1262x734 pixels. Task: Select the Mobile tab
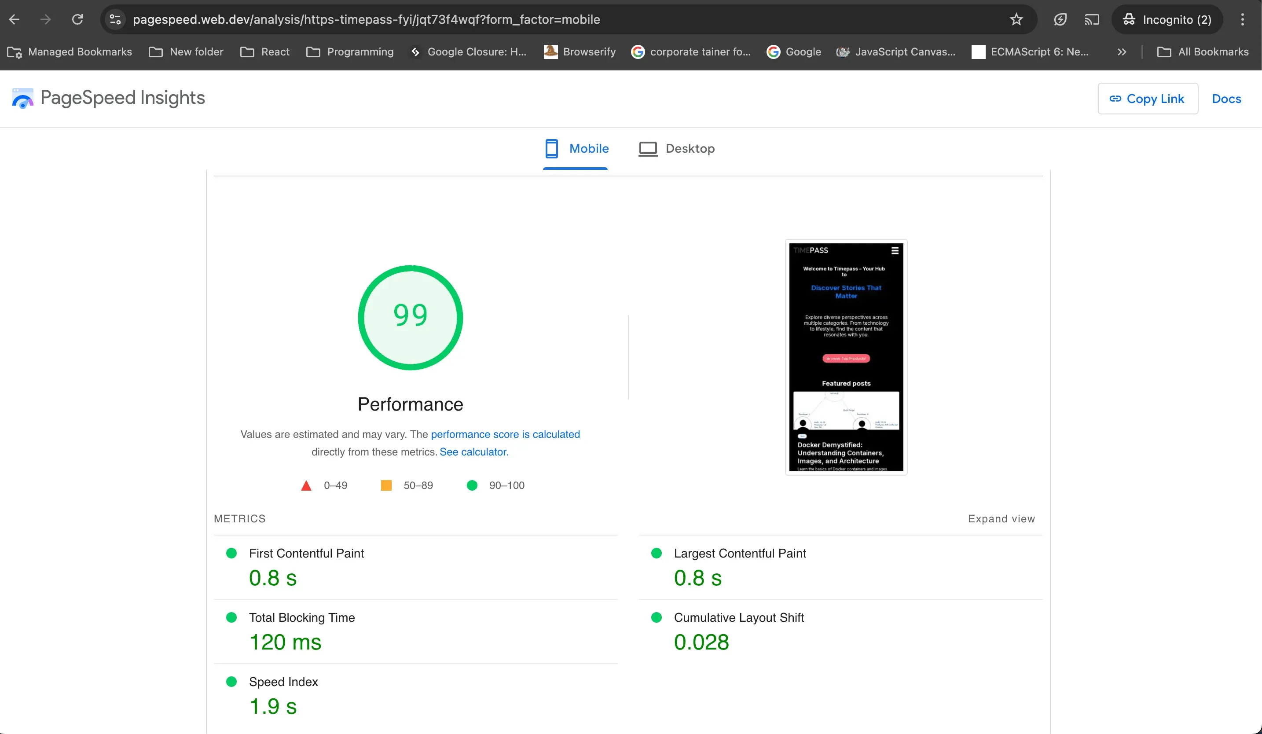click(x=576, y=148)
